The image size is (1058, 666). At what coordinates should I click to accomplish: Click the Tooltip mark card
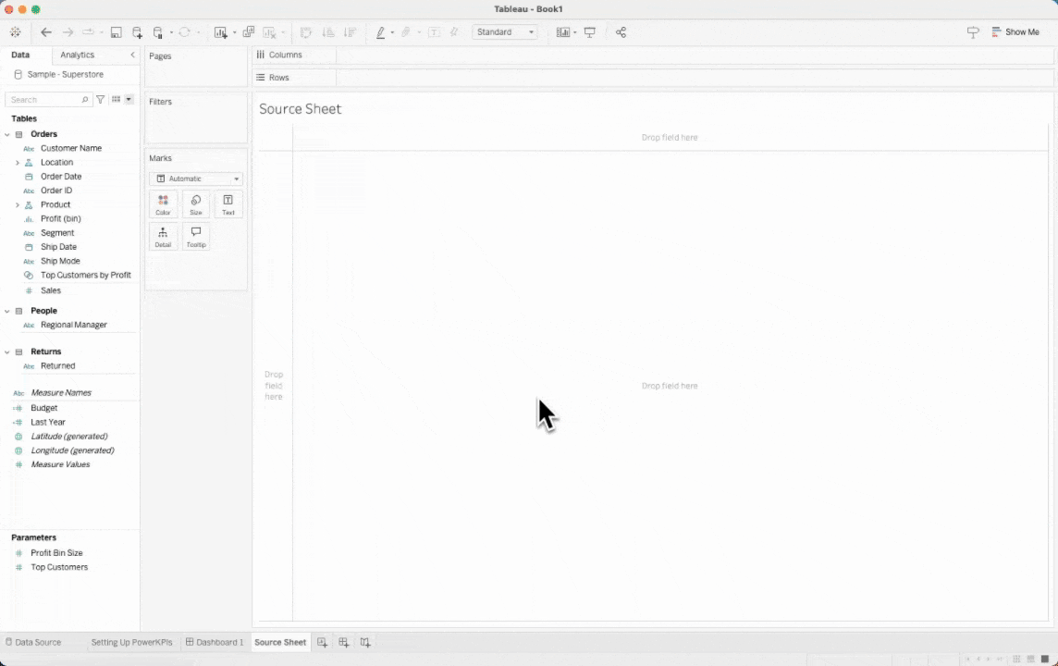click(196, 236)
